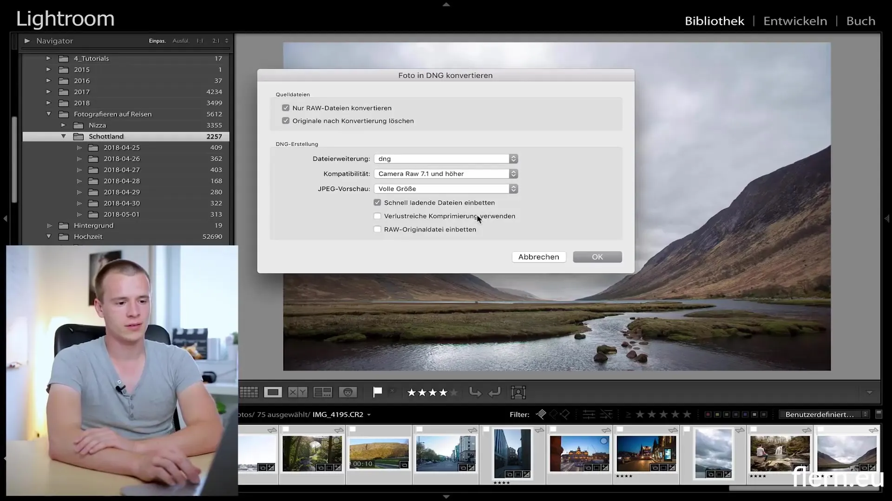The width and height of the screenshot is (892, 501).
Task: Collapse Fotografieren auf Reisen triangle
Action: [x=49, y=114]
